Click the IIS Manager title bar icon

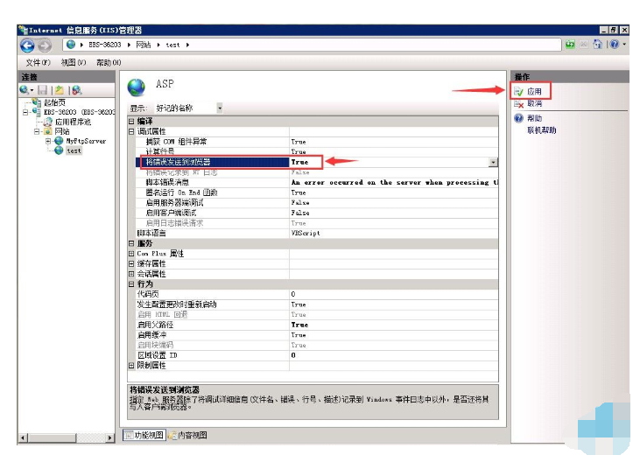[x=24, y=30]
